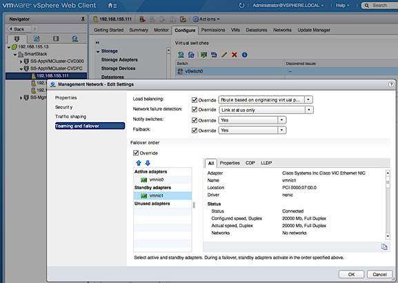The image size is (398, 283).
Task: Switch to adapter Properties tab
Action: [230, 163]
